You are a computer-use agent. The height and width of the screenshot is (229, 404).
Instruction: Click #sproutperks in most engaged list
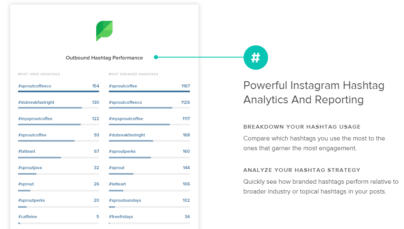(122, 151)
